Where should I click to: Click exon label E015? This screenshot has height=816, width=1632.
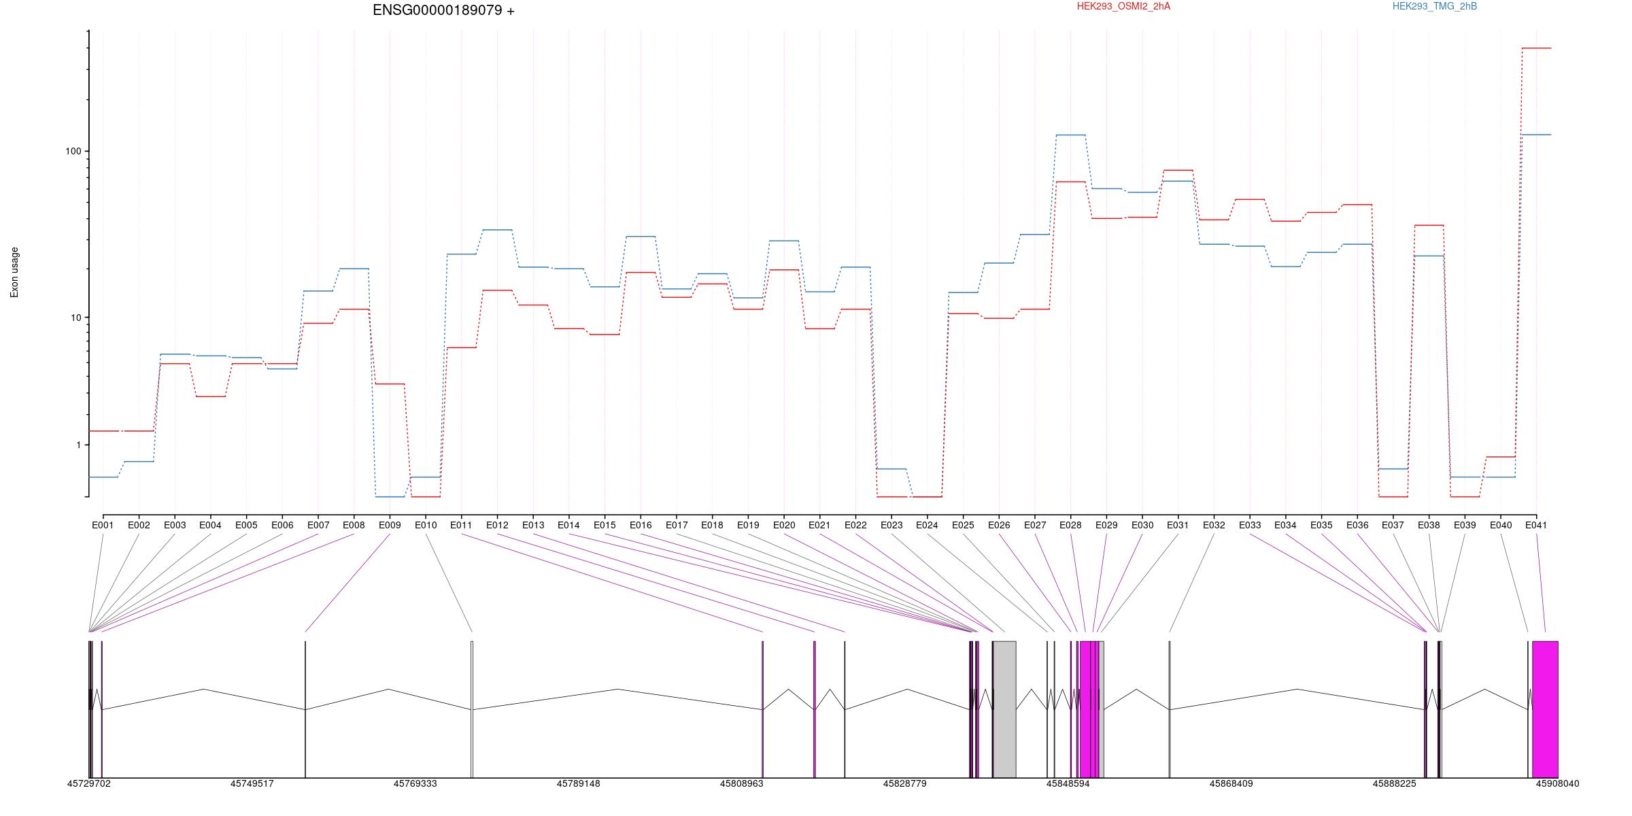pyautogui.click(x=605, y=525)
